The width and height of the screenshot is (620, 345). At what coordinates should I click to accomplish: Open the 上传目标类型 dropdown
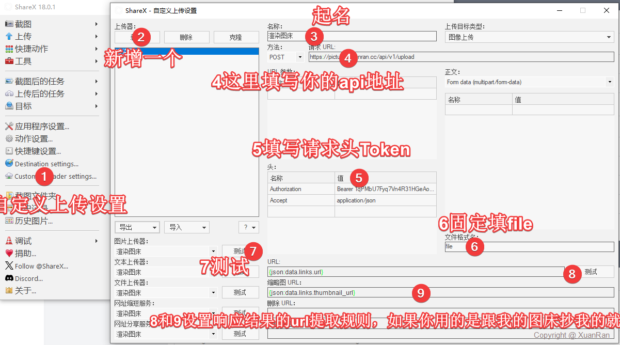click(x=529, y=37)
